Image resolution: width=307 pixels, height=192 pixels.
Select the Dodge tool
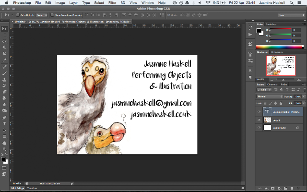coord(4,111)
